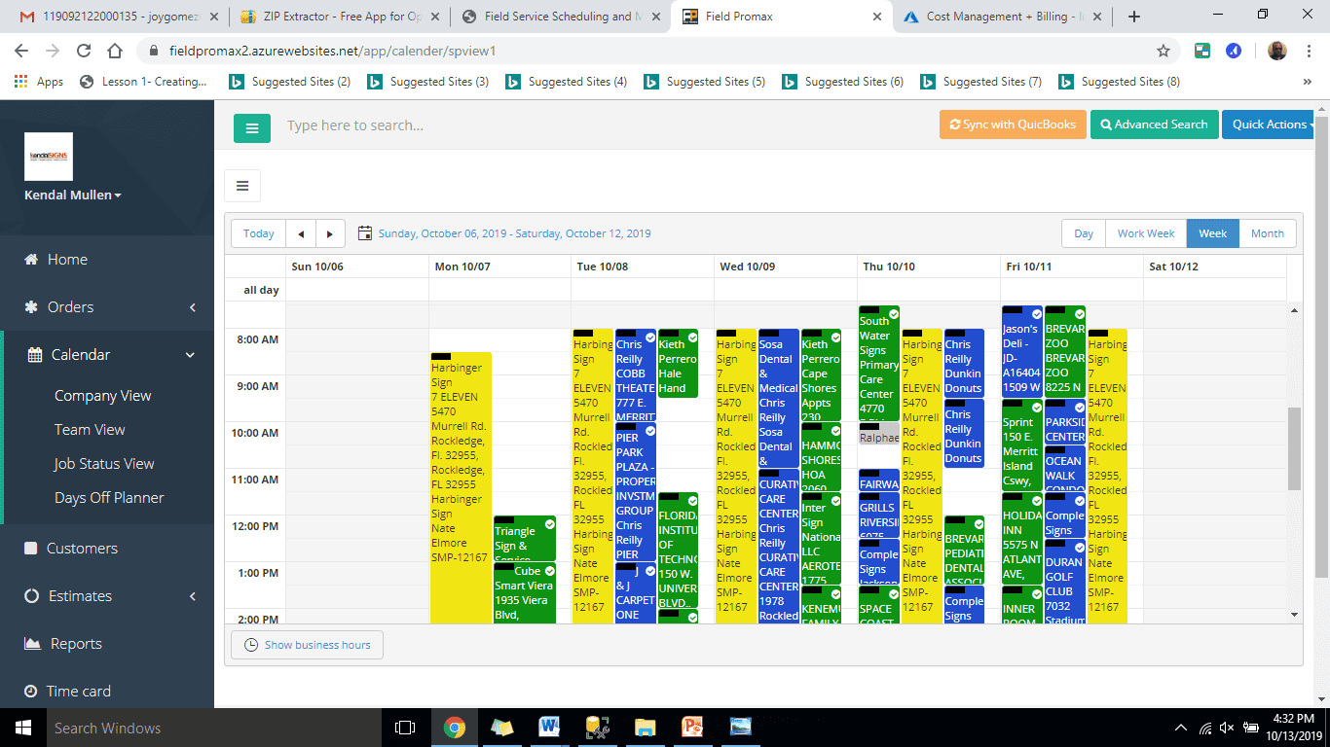Viewport: 1330px width, 747px height.
Task: Open Chris Reilly Dunkin Donuts first job
Action: pyautogui.click(x=964, y=362)
